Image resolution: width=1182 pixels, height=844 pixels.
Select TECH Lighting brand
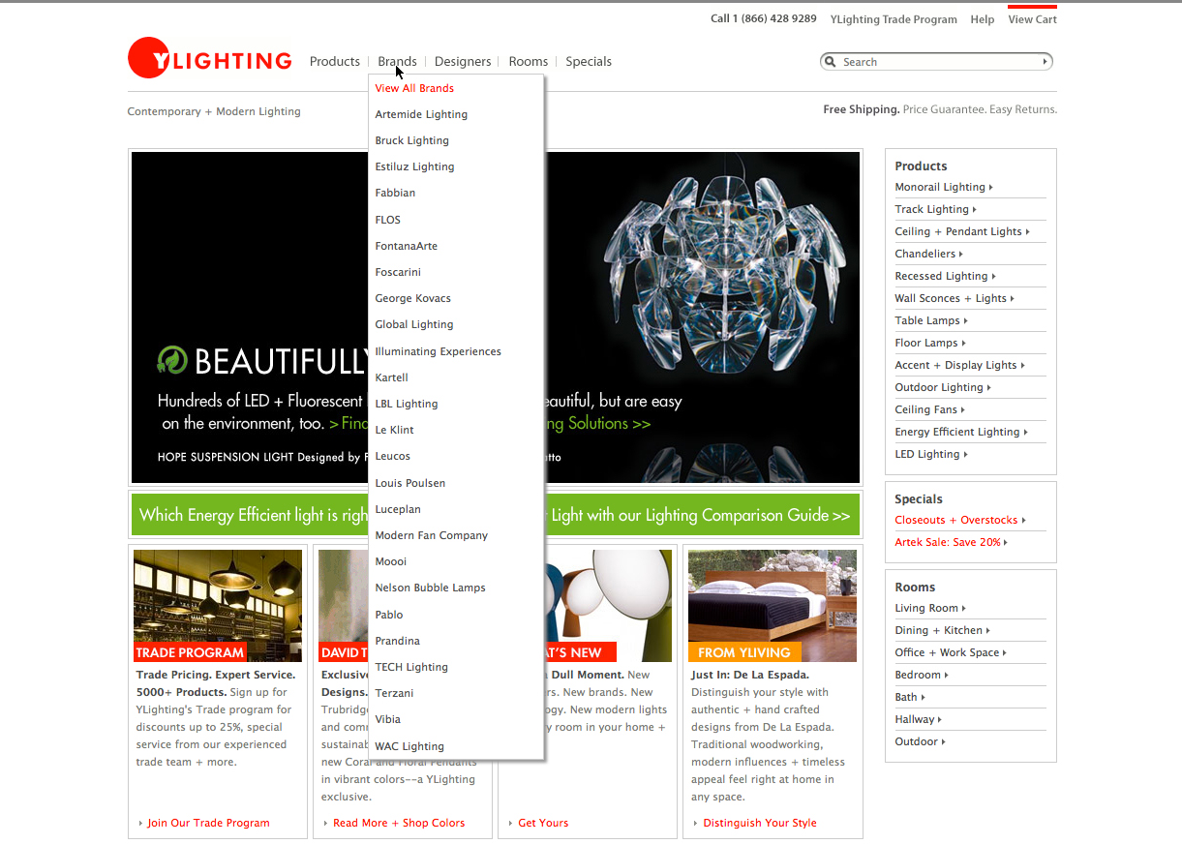pos(411,667)
